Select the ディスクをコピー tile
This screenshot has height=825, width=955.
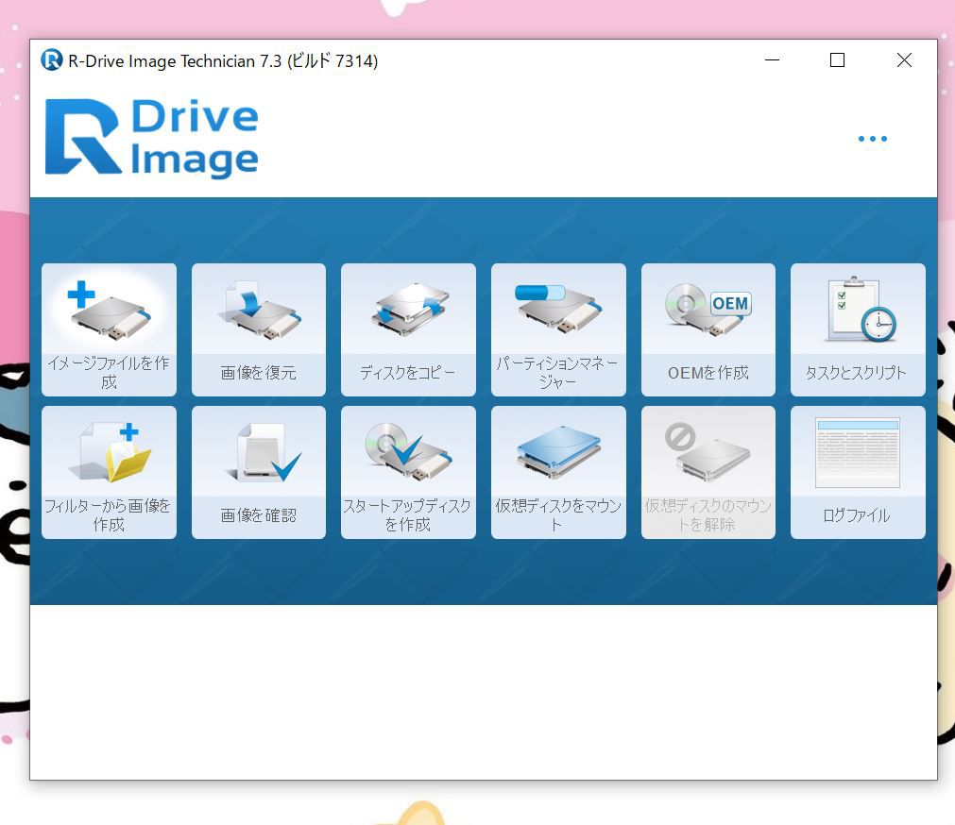(x=408, y=329)
